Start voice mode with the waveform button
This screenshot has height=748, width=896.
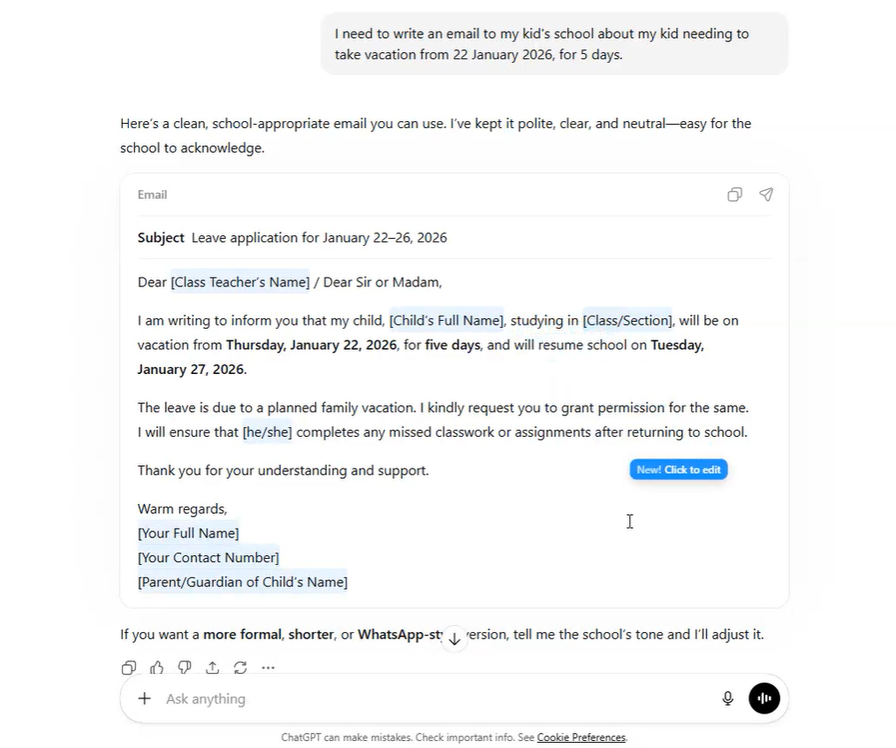point(764,698)
